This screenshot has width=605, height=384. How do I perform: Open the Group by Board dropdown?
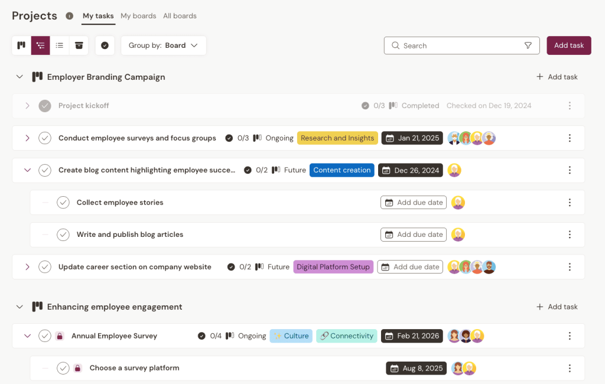click(164, 45)
